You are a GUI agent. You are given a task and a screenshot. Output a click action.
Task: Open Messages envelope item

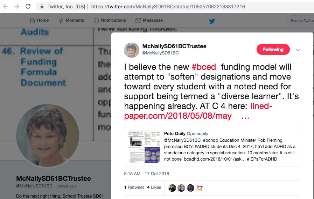coord(149,20)
